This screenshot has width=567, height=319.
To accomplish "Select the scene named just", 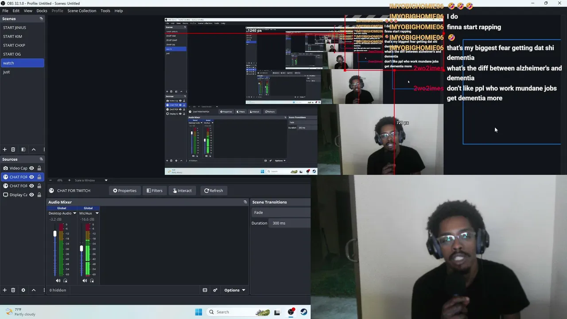I will 22,72.
